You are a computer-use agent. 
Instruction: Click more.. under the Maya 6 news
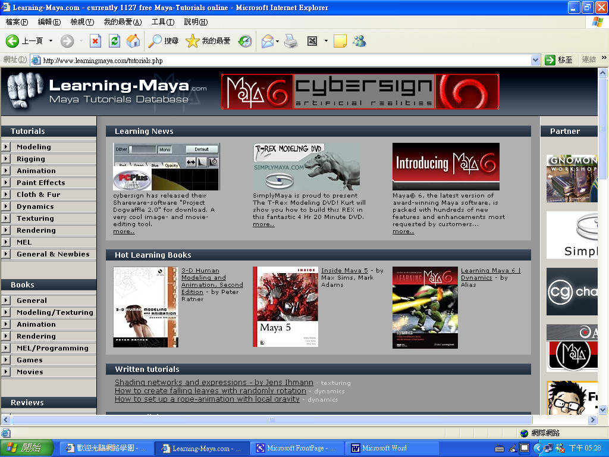pos(403,231)
